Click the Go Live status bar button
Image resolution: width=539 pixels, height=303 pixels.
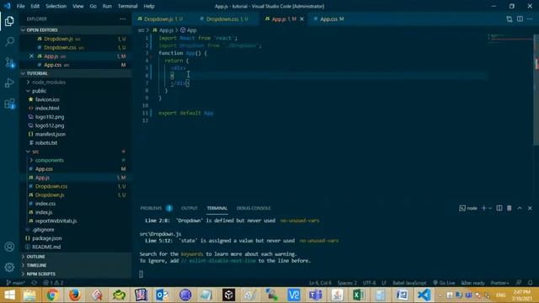tap(444, 283)
